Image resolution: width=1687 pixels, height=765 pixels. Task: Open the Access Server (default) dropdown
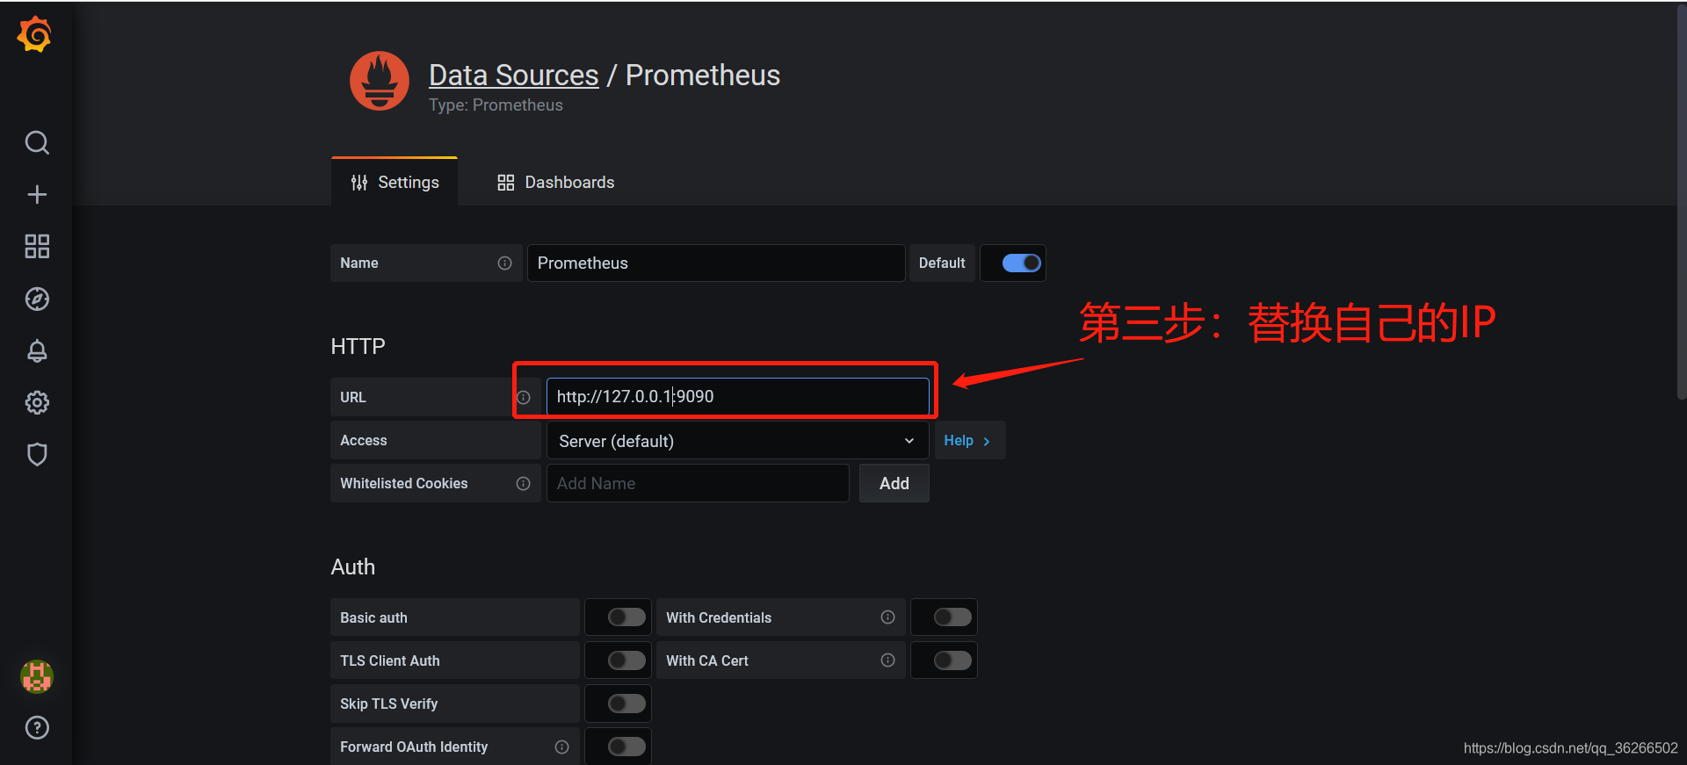point(737,440)
